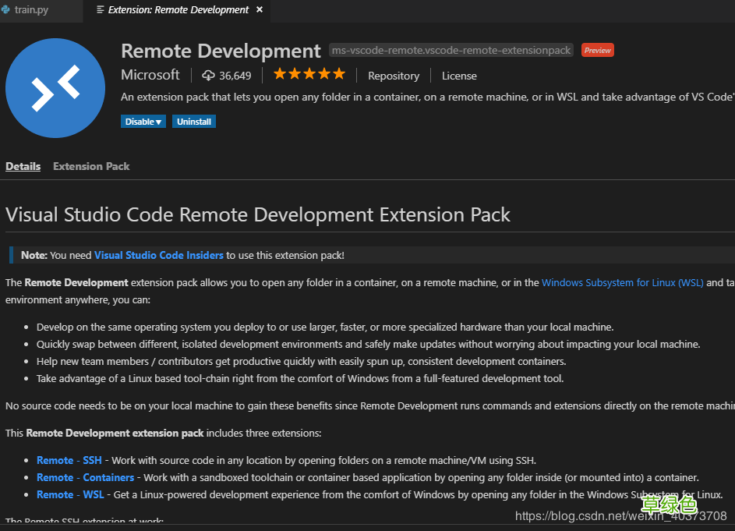The height and width of the screenshot is (531, 735).
Task: Click the ms-vscode-remote extension identifier field
Action: click(x=450, y=50)
